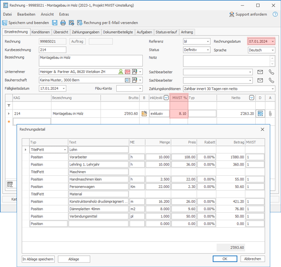Screen dimensions: 281x267
Task: Click the Menge cell of Personenwagen row
Action: pos(158,187)
